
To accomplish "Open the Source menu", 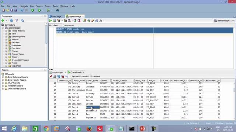I will [x=39, y=6].
